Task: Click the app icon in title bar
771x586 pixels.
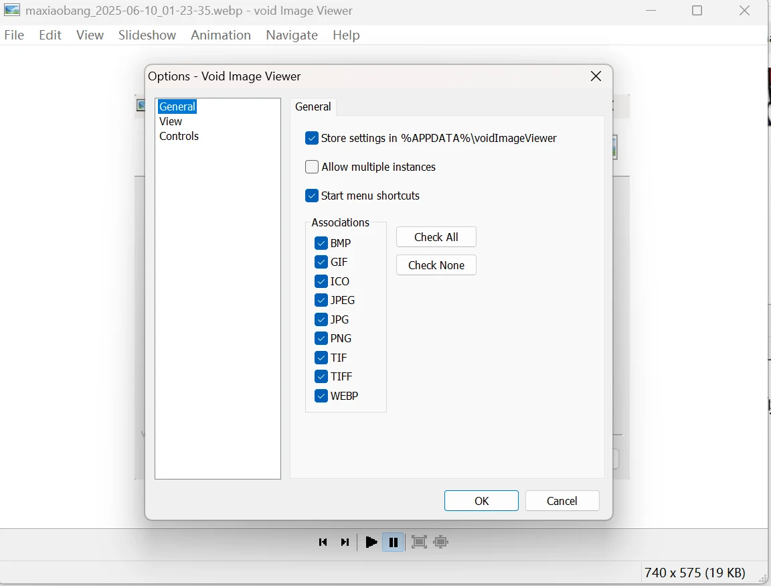Action: [12, 11]
